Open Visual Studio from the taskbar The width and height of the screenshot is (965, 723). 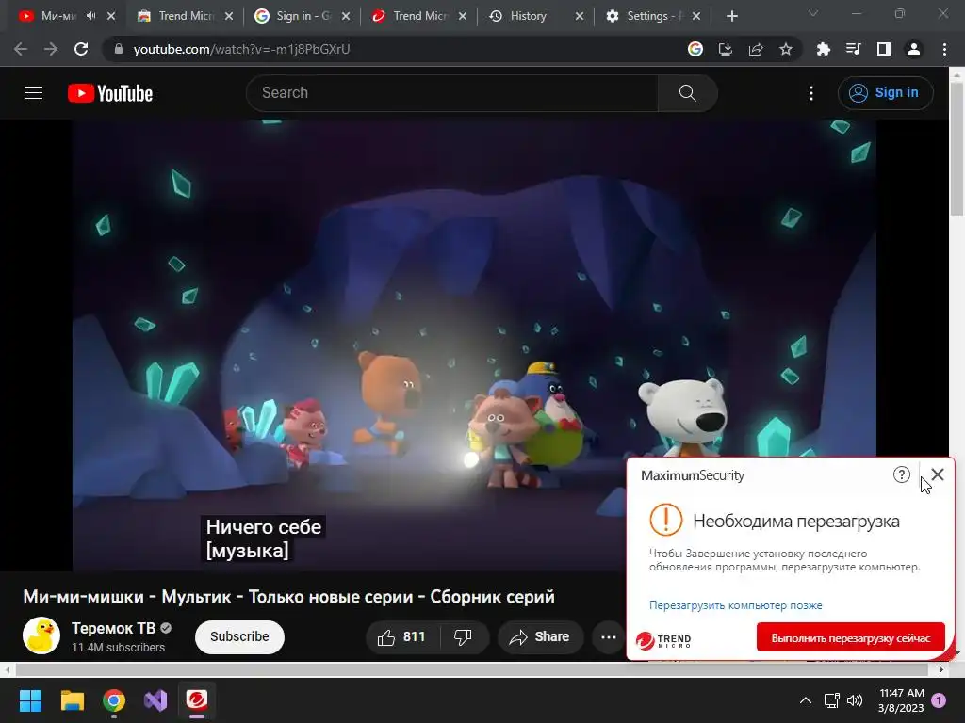155,699
